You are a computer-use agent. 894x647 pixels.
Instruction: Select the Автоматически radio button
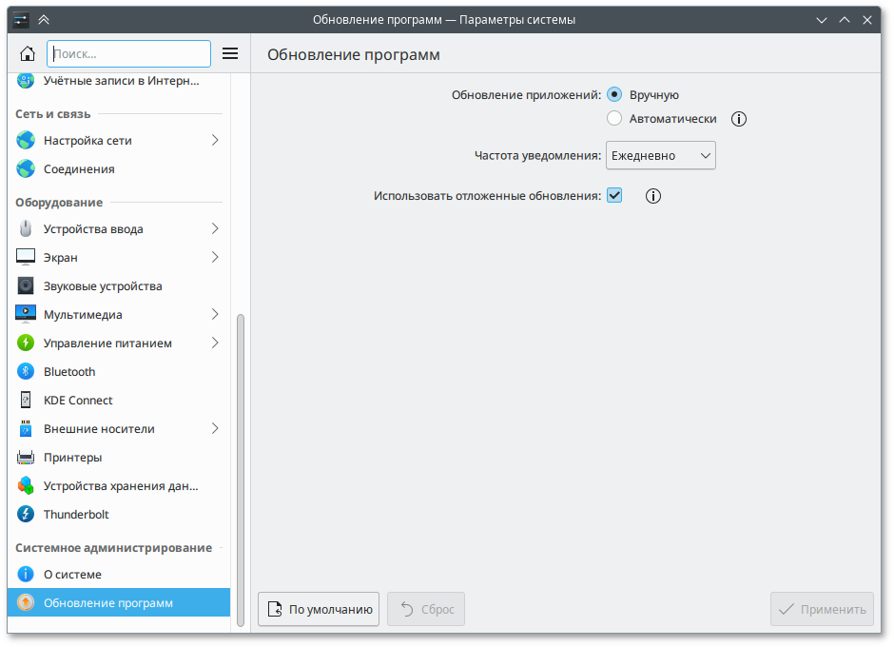coord(614,119)
